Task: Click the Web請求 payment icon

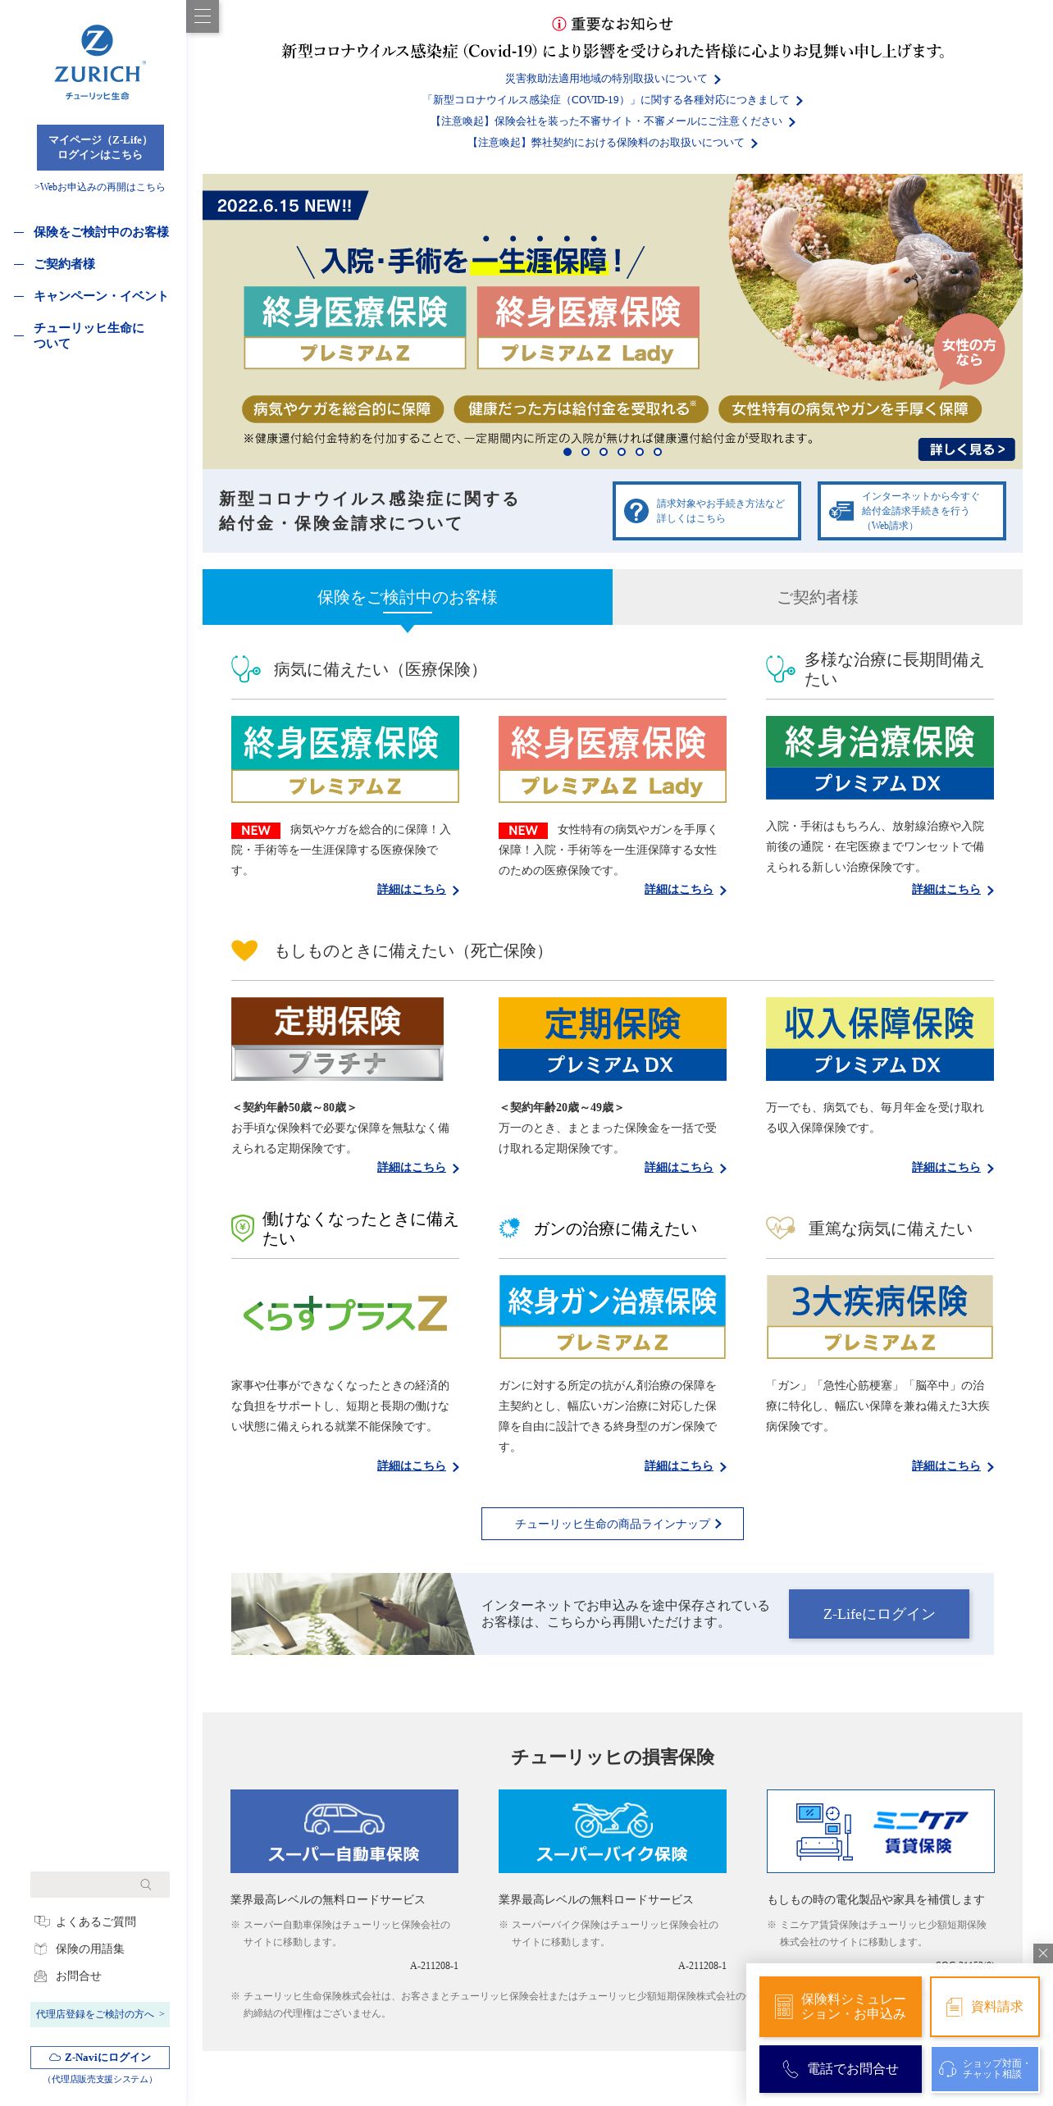Action: coord(841,511)
